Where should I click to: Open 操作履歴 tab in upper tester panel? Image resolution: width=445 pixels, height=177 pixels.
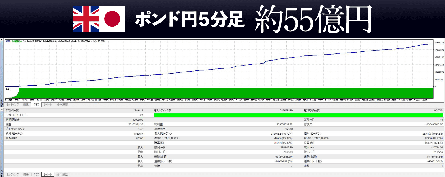[62, 105]
